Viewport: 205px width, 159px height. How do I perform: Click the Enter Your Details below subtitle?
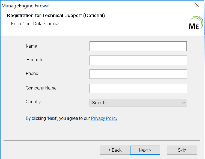click(35, 24)
